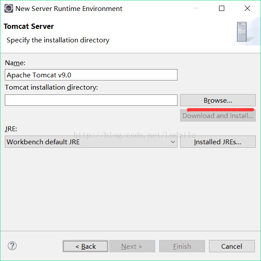Click the 'Specify the installation directory' text

click(x=58, y=40)
